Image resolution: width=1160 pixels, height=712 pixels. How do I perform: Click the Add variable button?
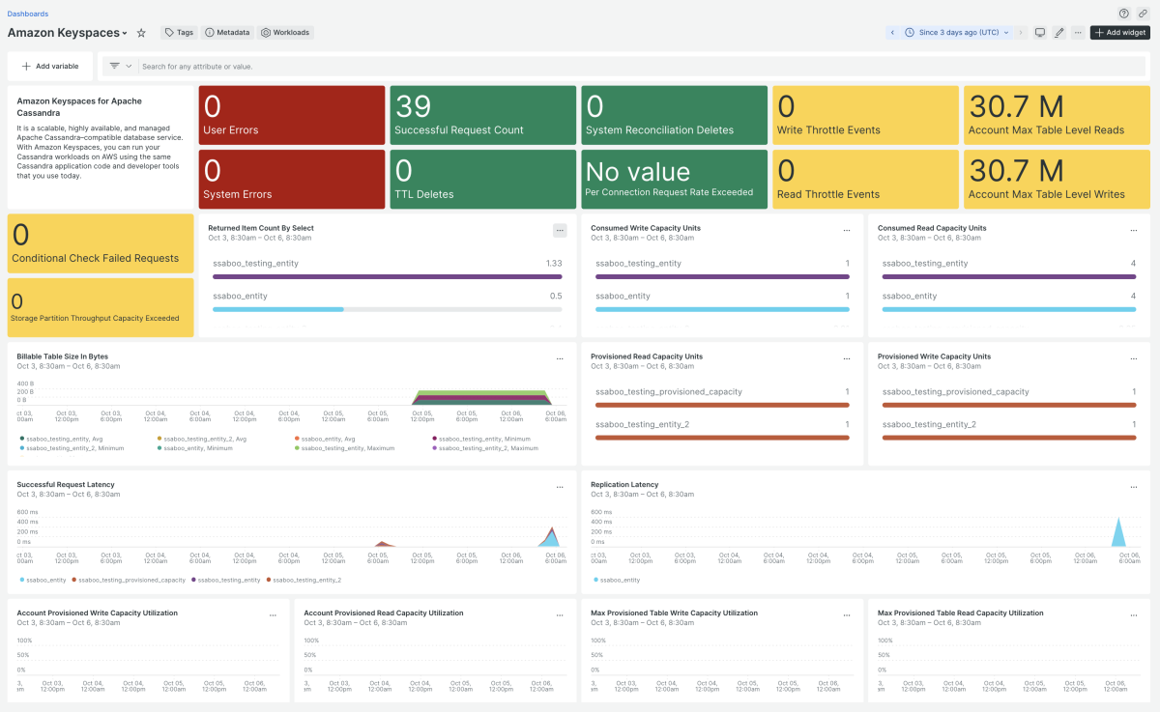pos(50,67)
